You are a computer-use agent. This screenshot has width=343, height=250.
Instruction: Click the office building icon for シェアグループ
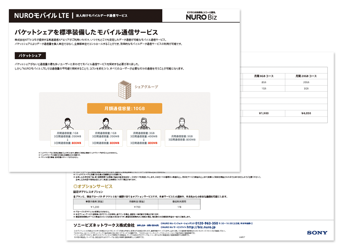(125, 90)
